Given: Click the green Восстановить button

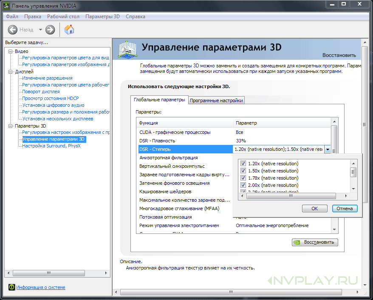Looking at the screenshot, I should [x=315, y=242].
